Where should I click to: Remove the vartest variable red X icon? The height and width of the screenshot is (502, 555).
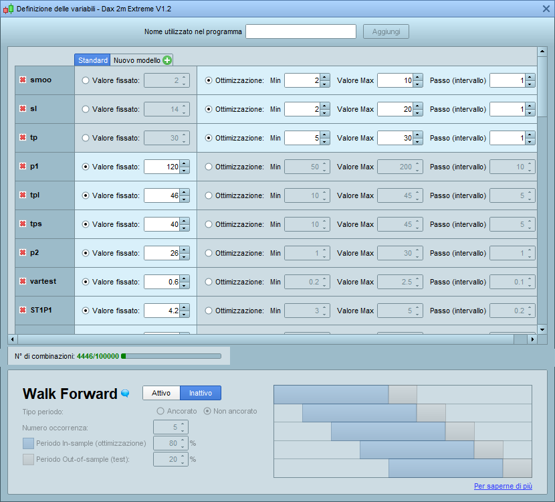(x=23, y=281)
